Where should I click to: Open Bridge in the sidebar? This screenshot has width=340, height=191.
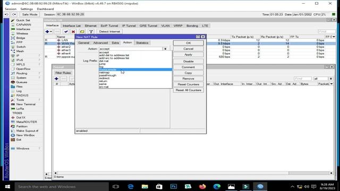[x=21, y=38]
